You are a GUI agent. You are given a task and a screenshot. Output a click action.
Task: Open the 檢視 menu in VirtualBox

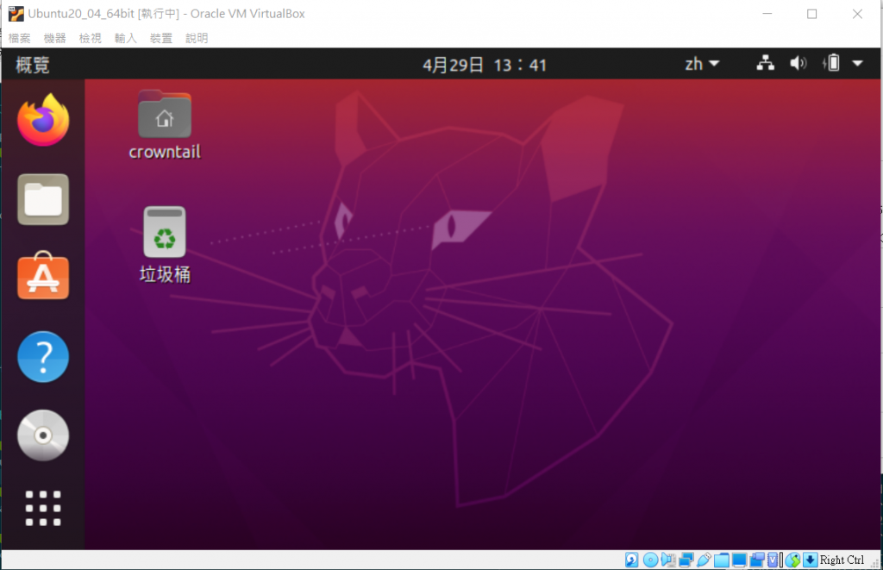90,38
